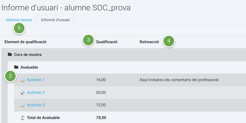The width and height of the screenshot is (246, 123).
Task: Click the green marker numbered 2
Action: pos(10,76)
